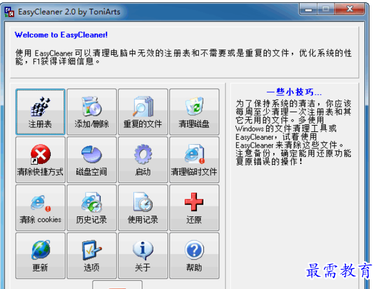The width and height of the screenshot is (377, 289).
Task: Choose the 清除 cookies tool
Action: pyautogui.click(x=40, y=208)
